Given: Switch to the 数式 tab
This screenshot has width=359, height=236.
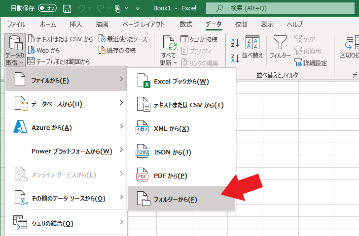Looking at the screenshot, I should tap(186, 24).
